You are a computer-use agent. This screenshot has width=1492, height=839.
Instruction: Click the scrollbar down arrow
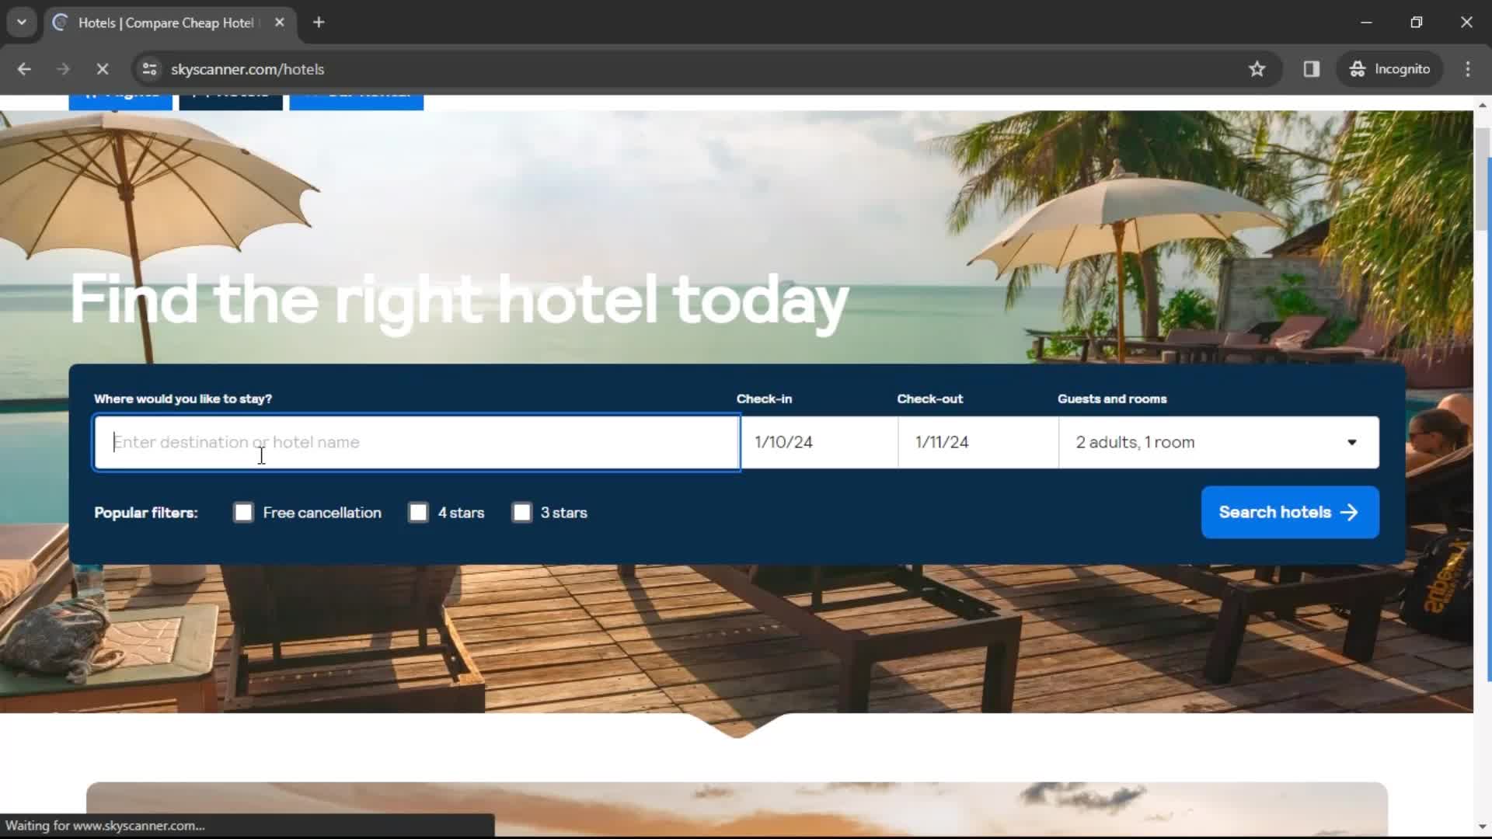coord(1482,827)
